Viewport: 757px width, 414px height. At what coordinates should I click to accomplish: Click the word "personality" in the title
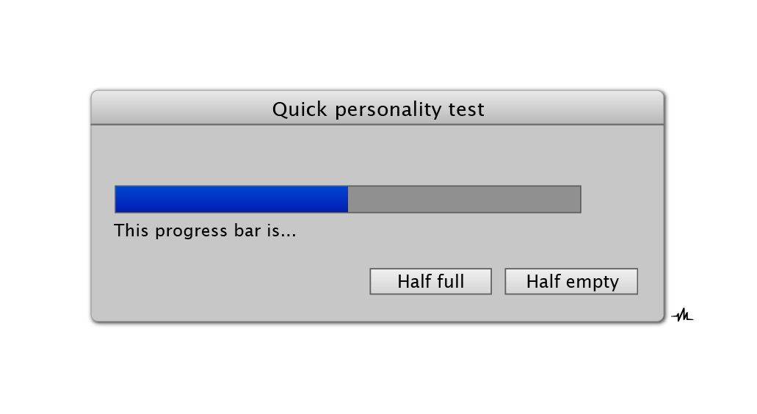coord(387,109)
